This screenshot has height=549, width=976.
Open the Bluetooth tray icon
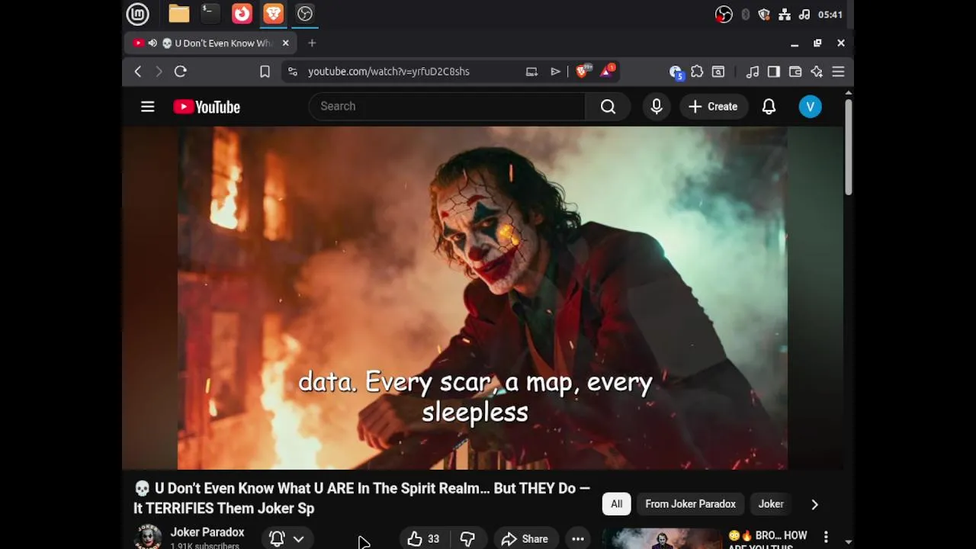coord(746,14)
